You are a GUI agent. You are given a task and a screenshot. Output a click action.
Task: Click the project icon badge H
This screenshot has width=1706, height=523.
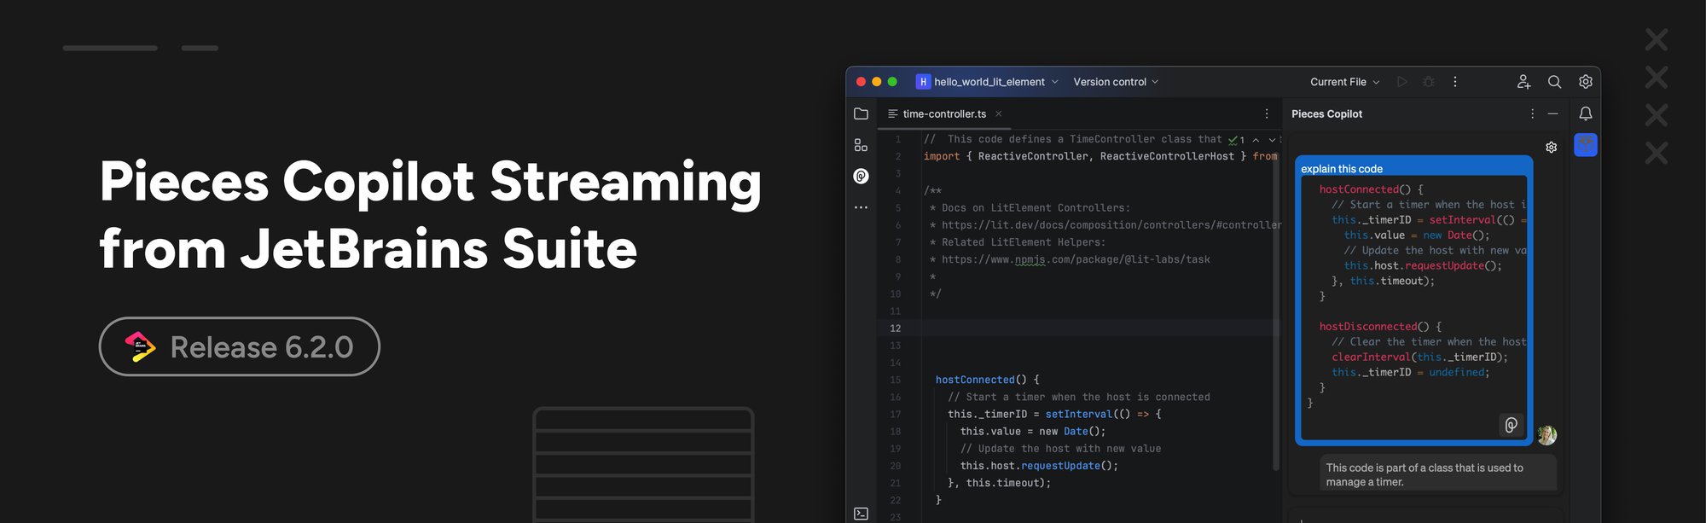click(923, 82)
